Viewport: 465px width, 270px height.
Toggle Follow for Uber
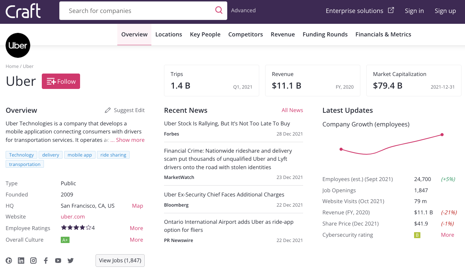(x=61, y=81)
